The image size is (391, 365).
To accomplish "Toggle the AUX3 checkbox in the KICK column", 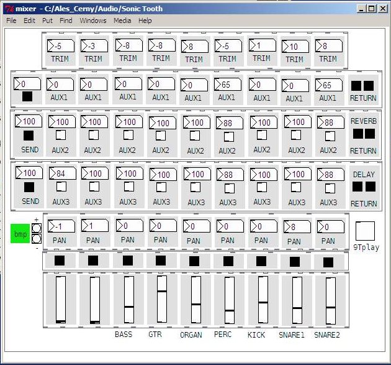I will click(262, 187).
